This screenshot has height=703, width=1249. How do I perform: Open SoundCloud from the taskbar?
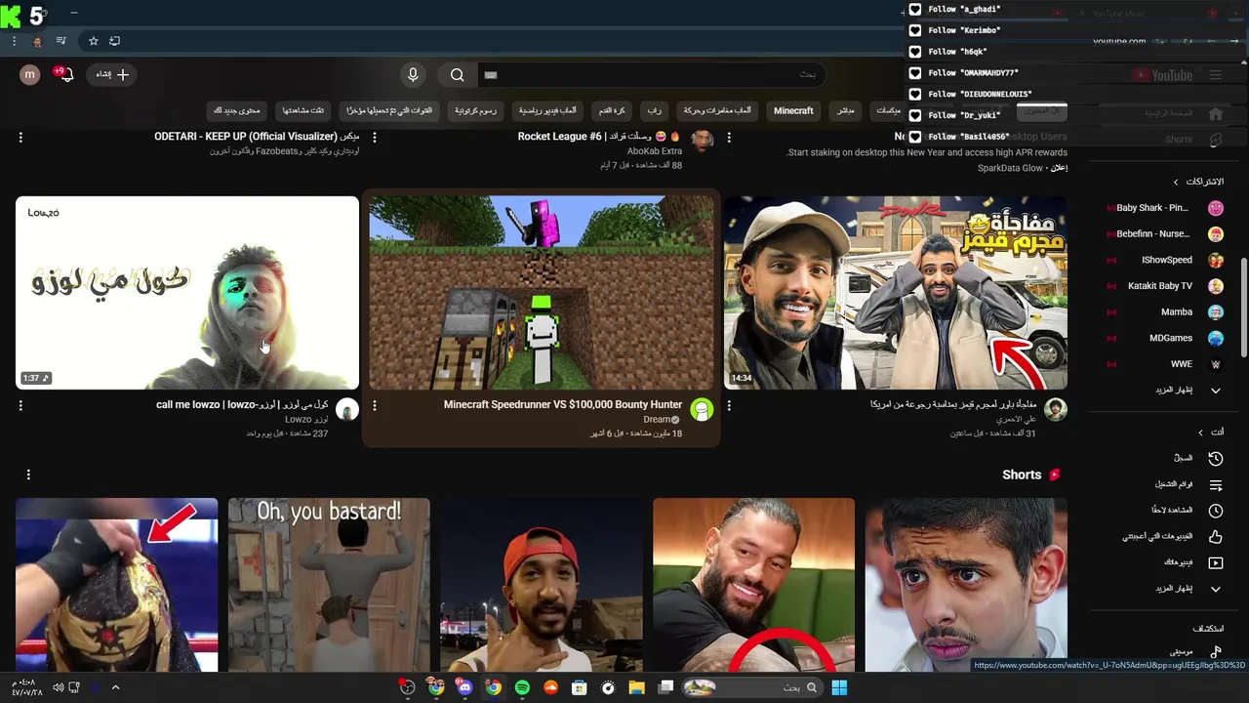[550, 688]
